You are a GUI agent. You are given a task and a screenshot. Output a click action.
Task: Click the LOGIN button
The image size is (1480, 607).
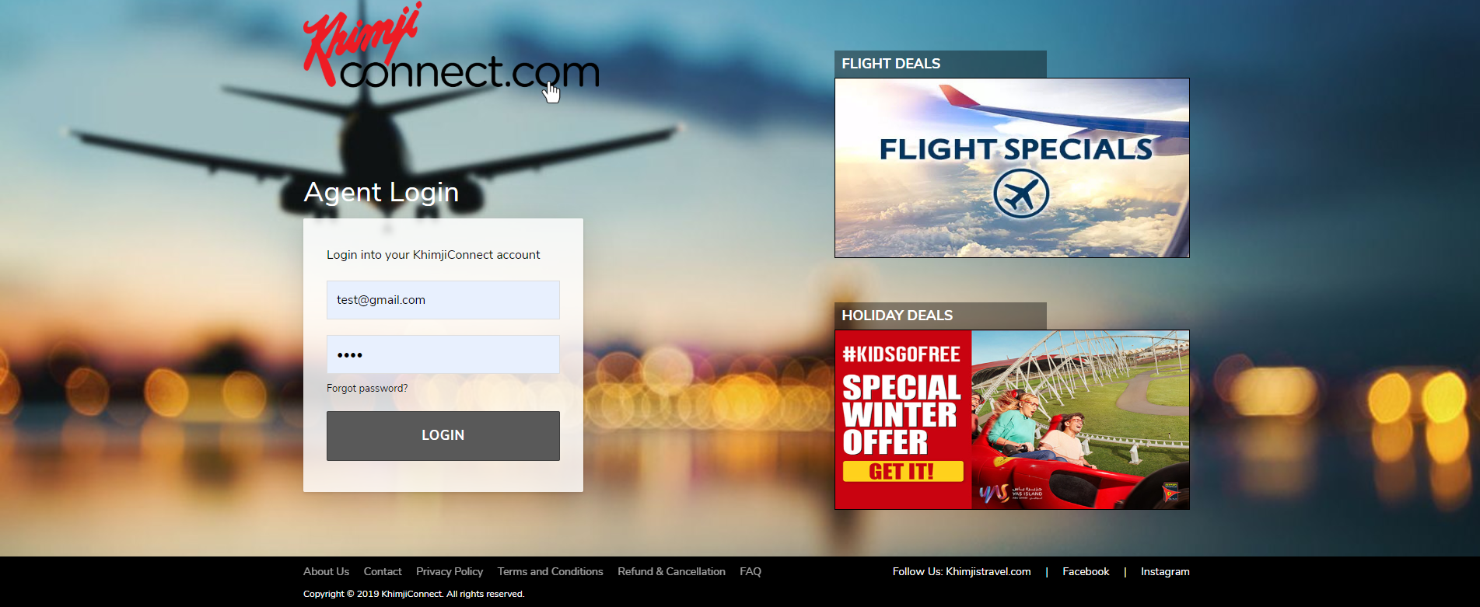click(443, 436)
